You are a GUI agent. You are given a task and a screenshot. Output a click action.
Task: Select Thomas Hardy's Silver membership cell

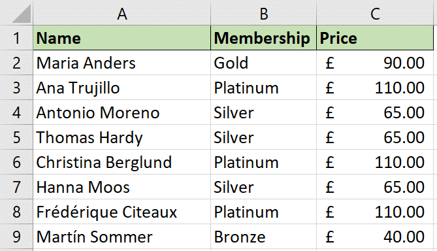[264, 137]
